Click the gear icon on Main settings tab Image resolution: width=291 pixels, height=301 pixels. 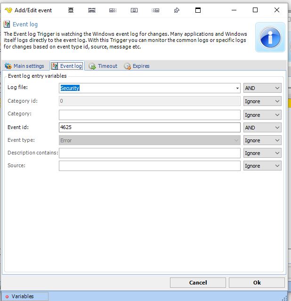point(8,66)
